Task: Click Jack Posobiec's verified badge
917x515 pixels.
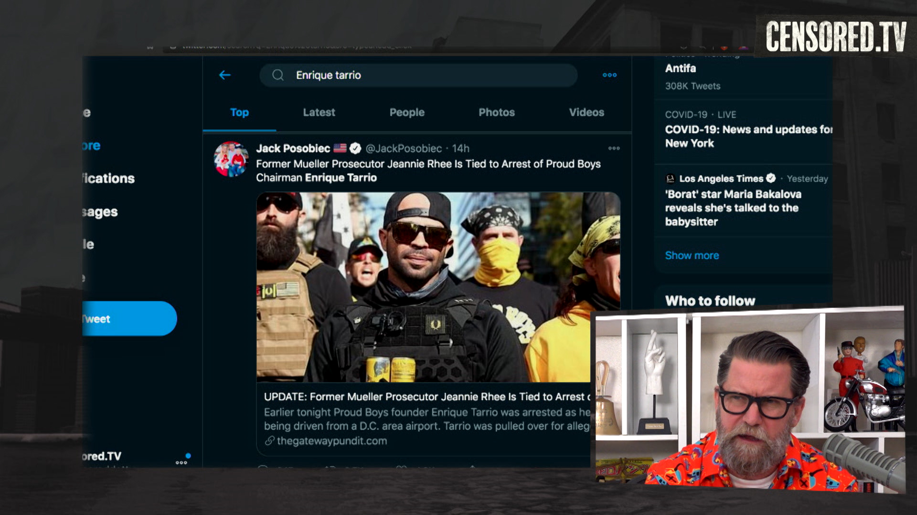Action: click(355, 148)
